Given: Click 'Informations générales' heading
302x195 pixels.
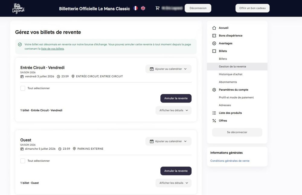Looking at the screenshot, I should coord(226,153).
